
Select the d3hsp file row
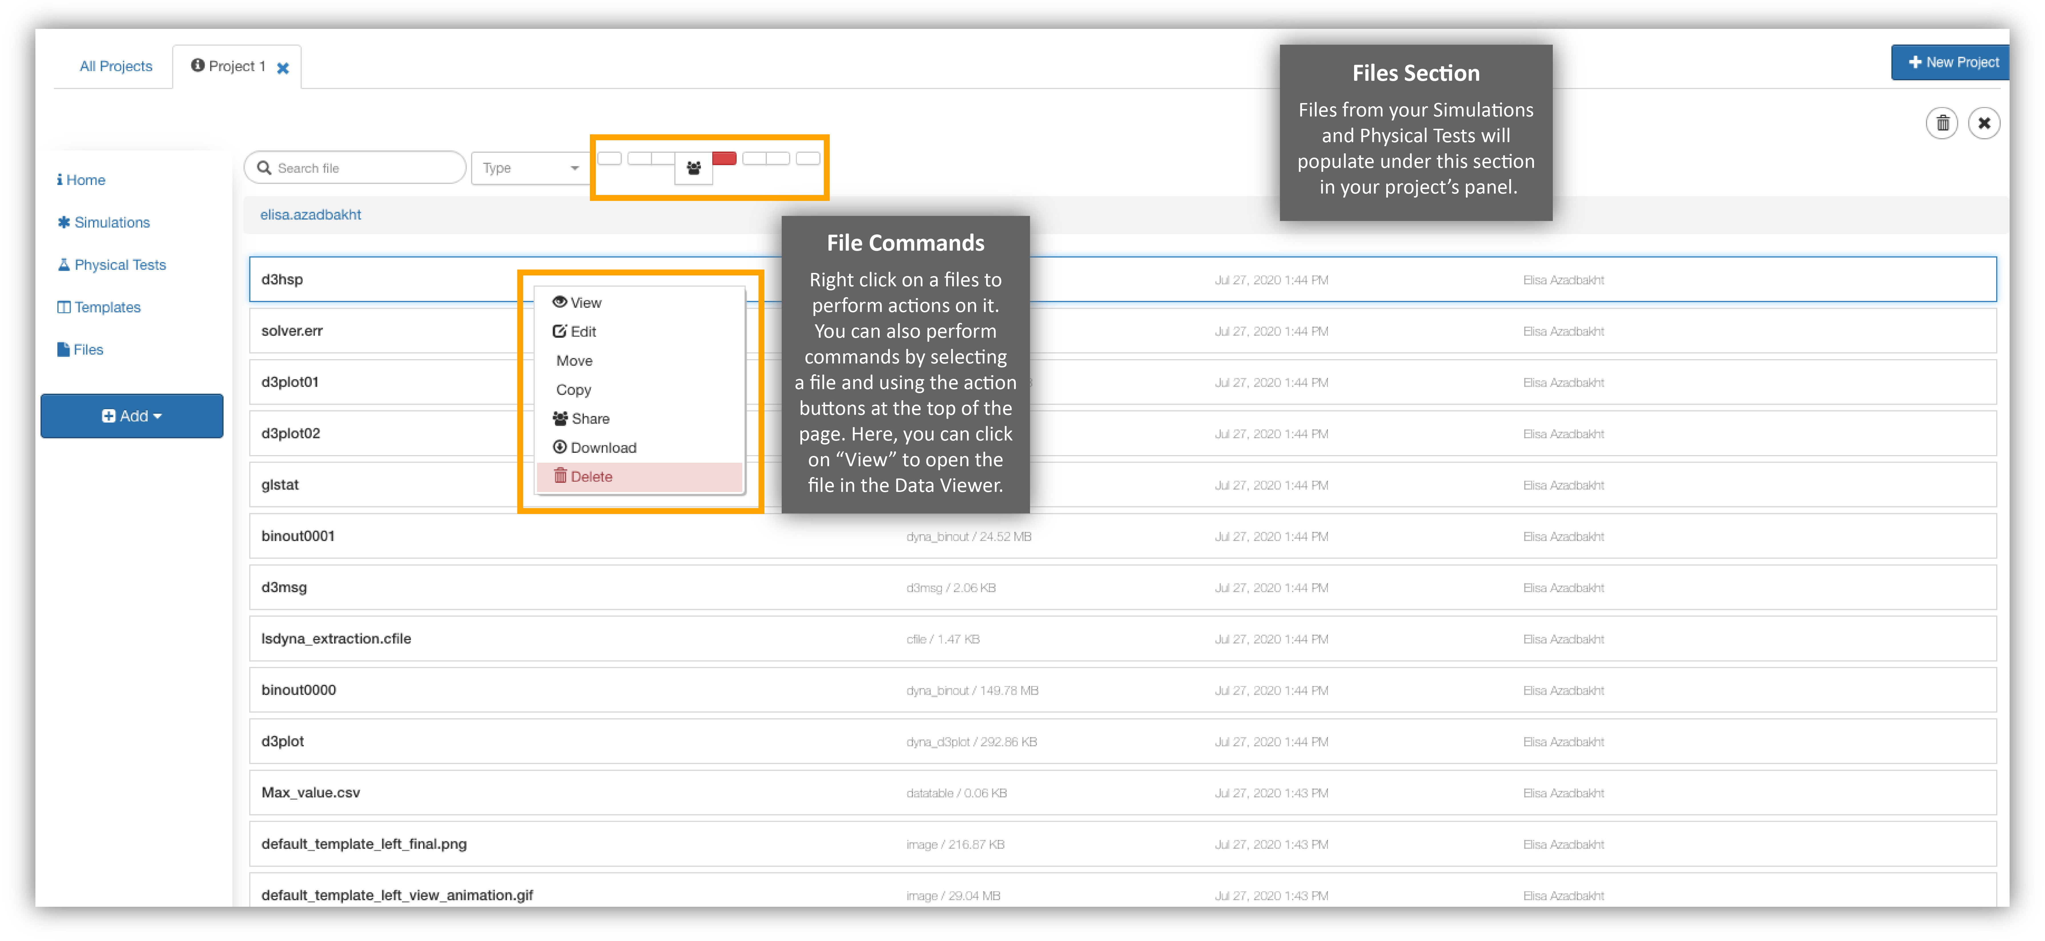[1123, 280]
